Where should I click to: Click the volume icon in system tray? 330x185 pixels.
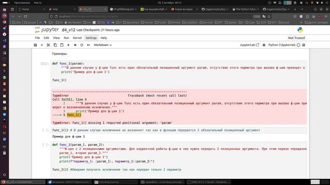[322, 3]
